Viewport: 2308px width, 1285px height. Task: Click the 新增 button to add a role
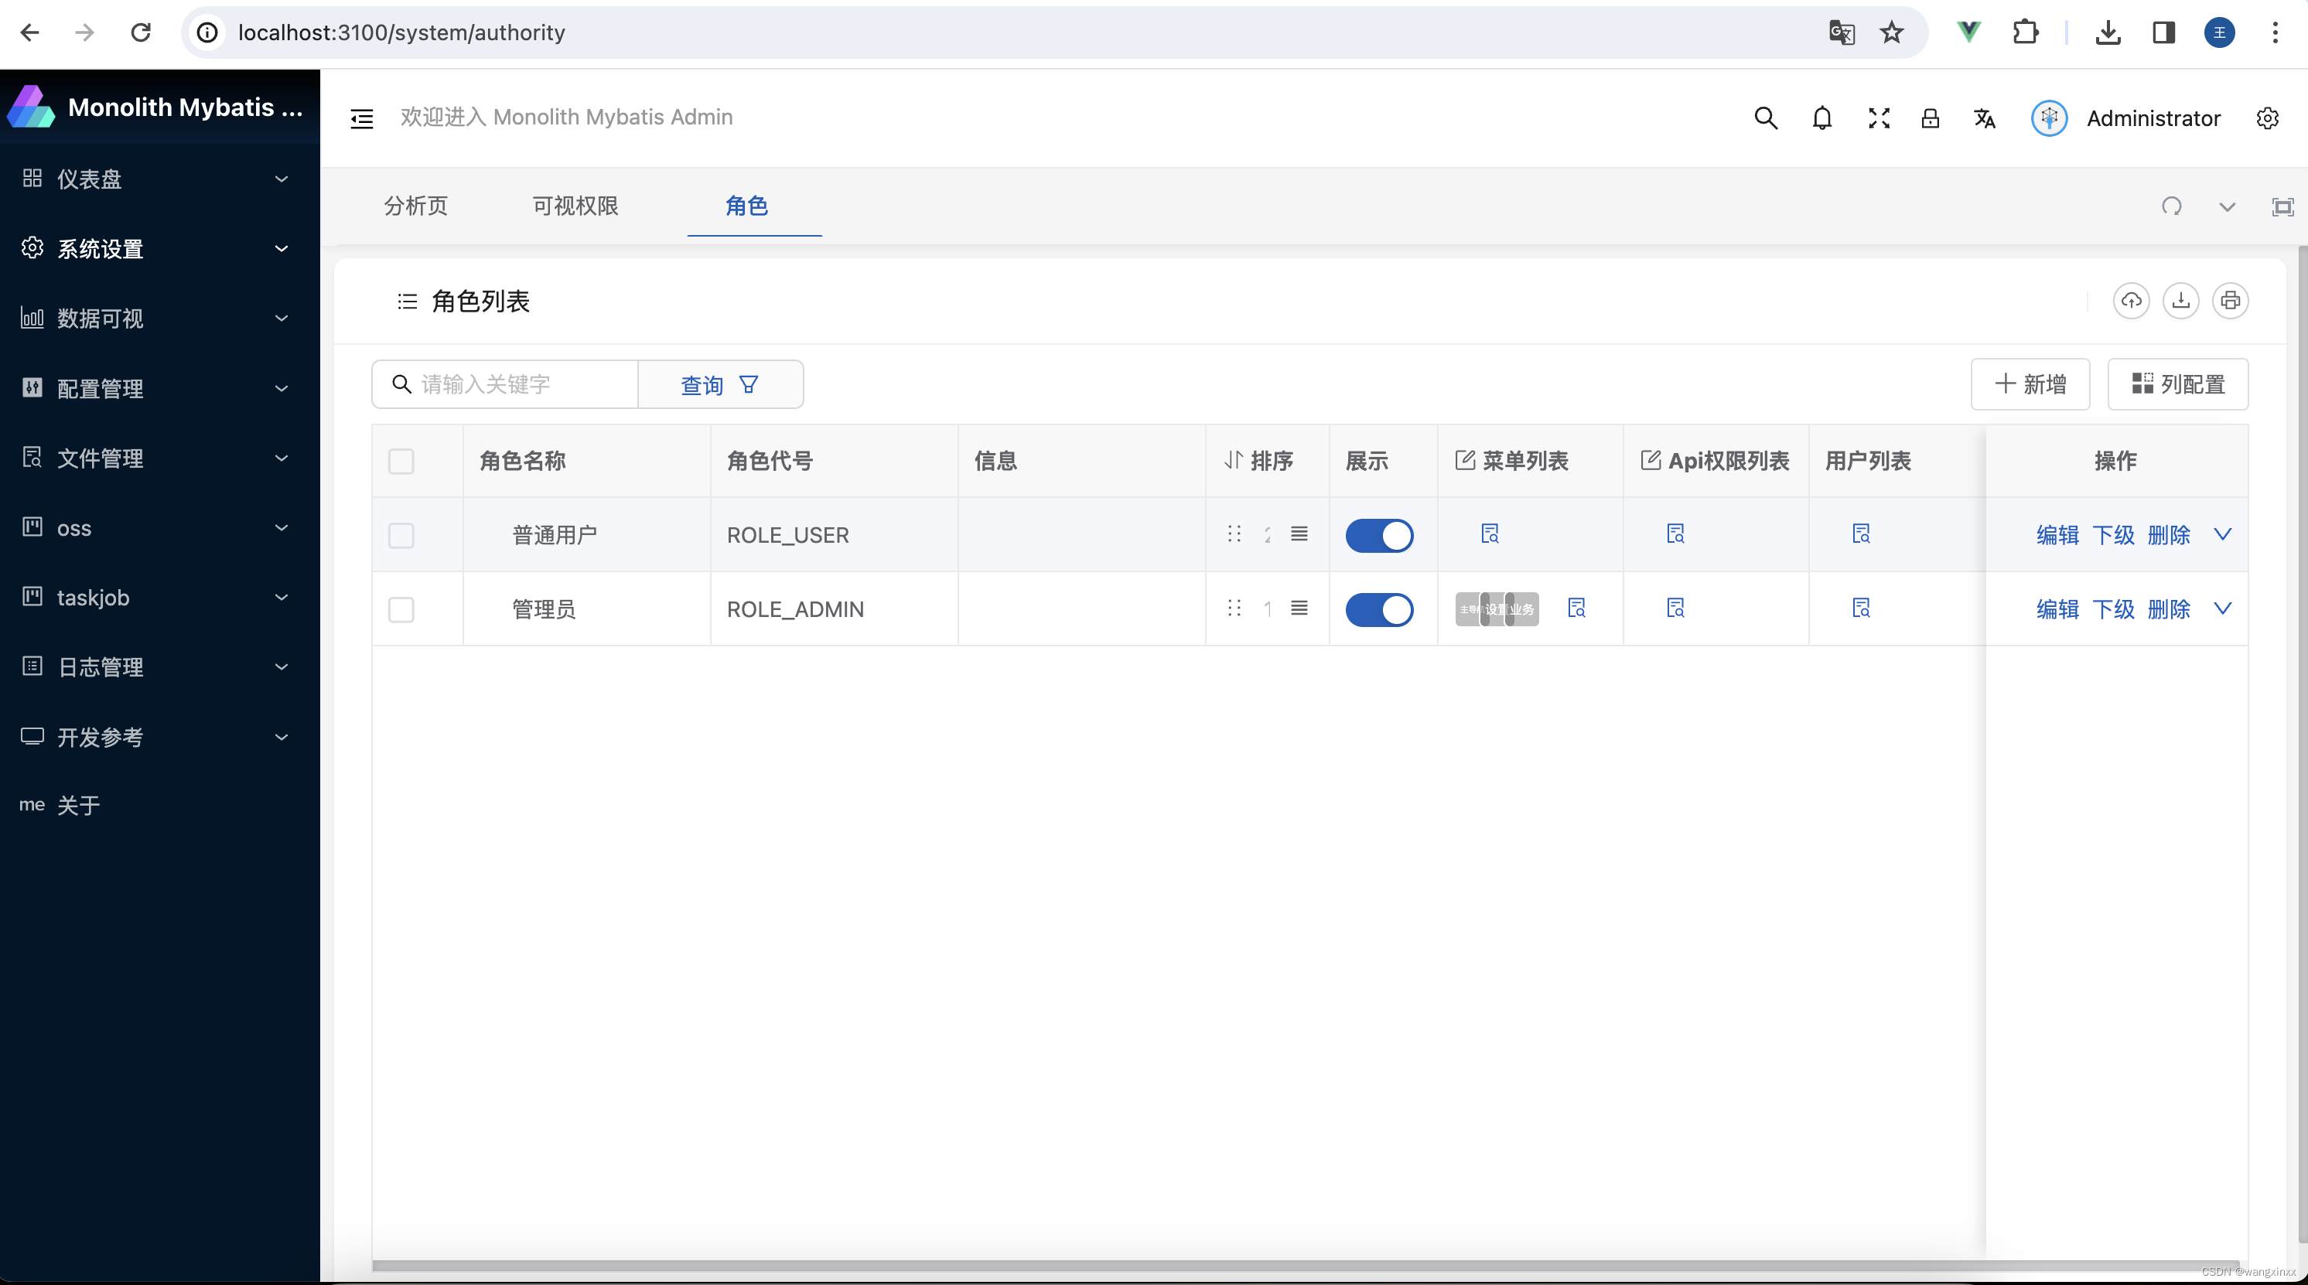2030,383
